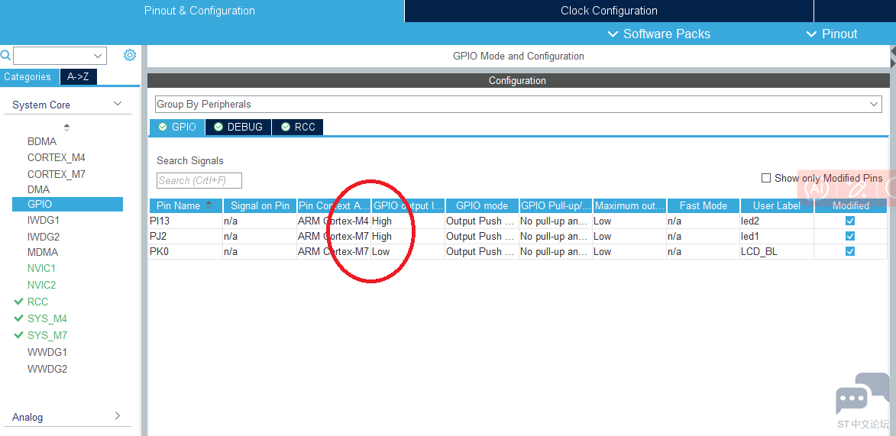Image resolution: width=896 pixels, height=436 pixels.
Task: Open the Pinout dropdown menu
Action: tap(831, 34)
